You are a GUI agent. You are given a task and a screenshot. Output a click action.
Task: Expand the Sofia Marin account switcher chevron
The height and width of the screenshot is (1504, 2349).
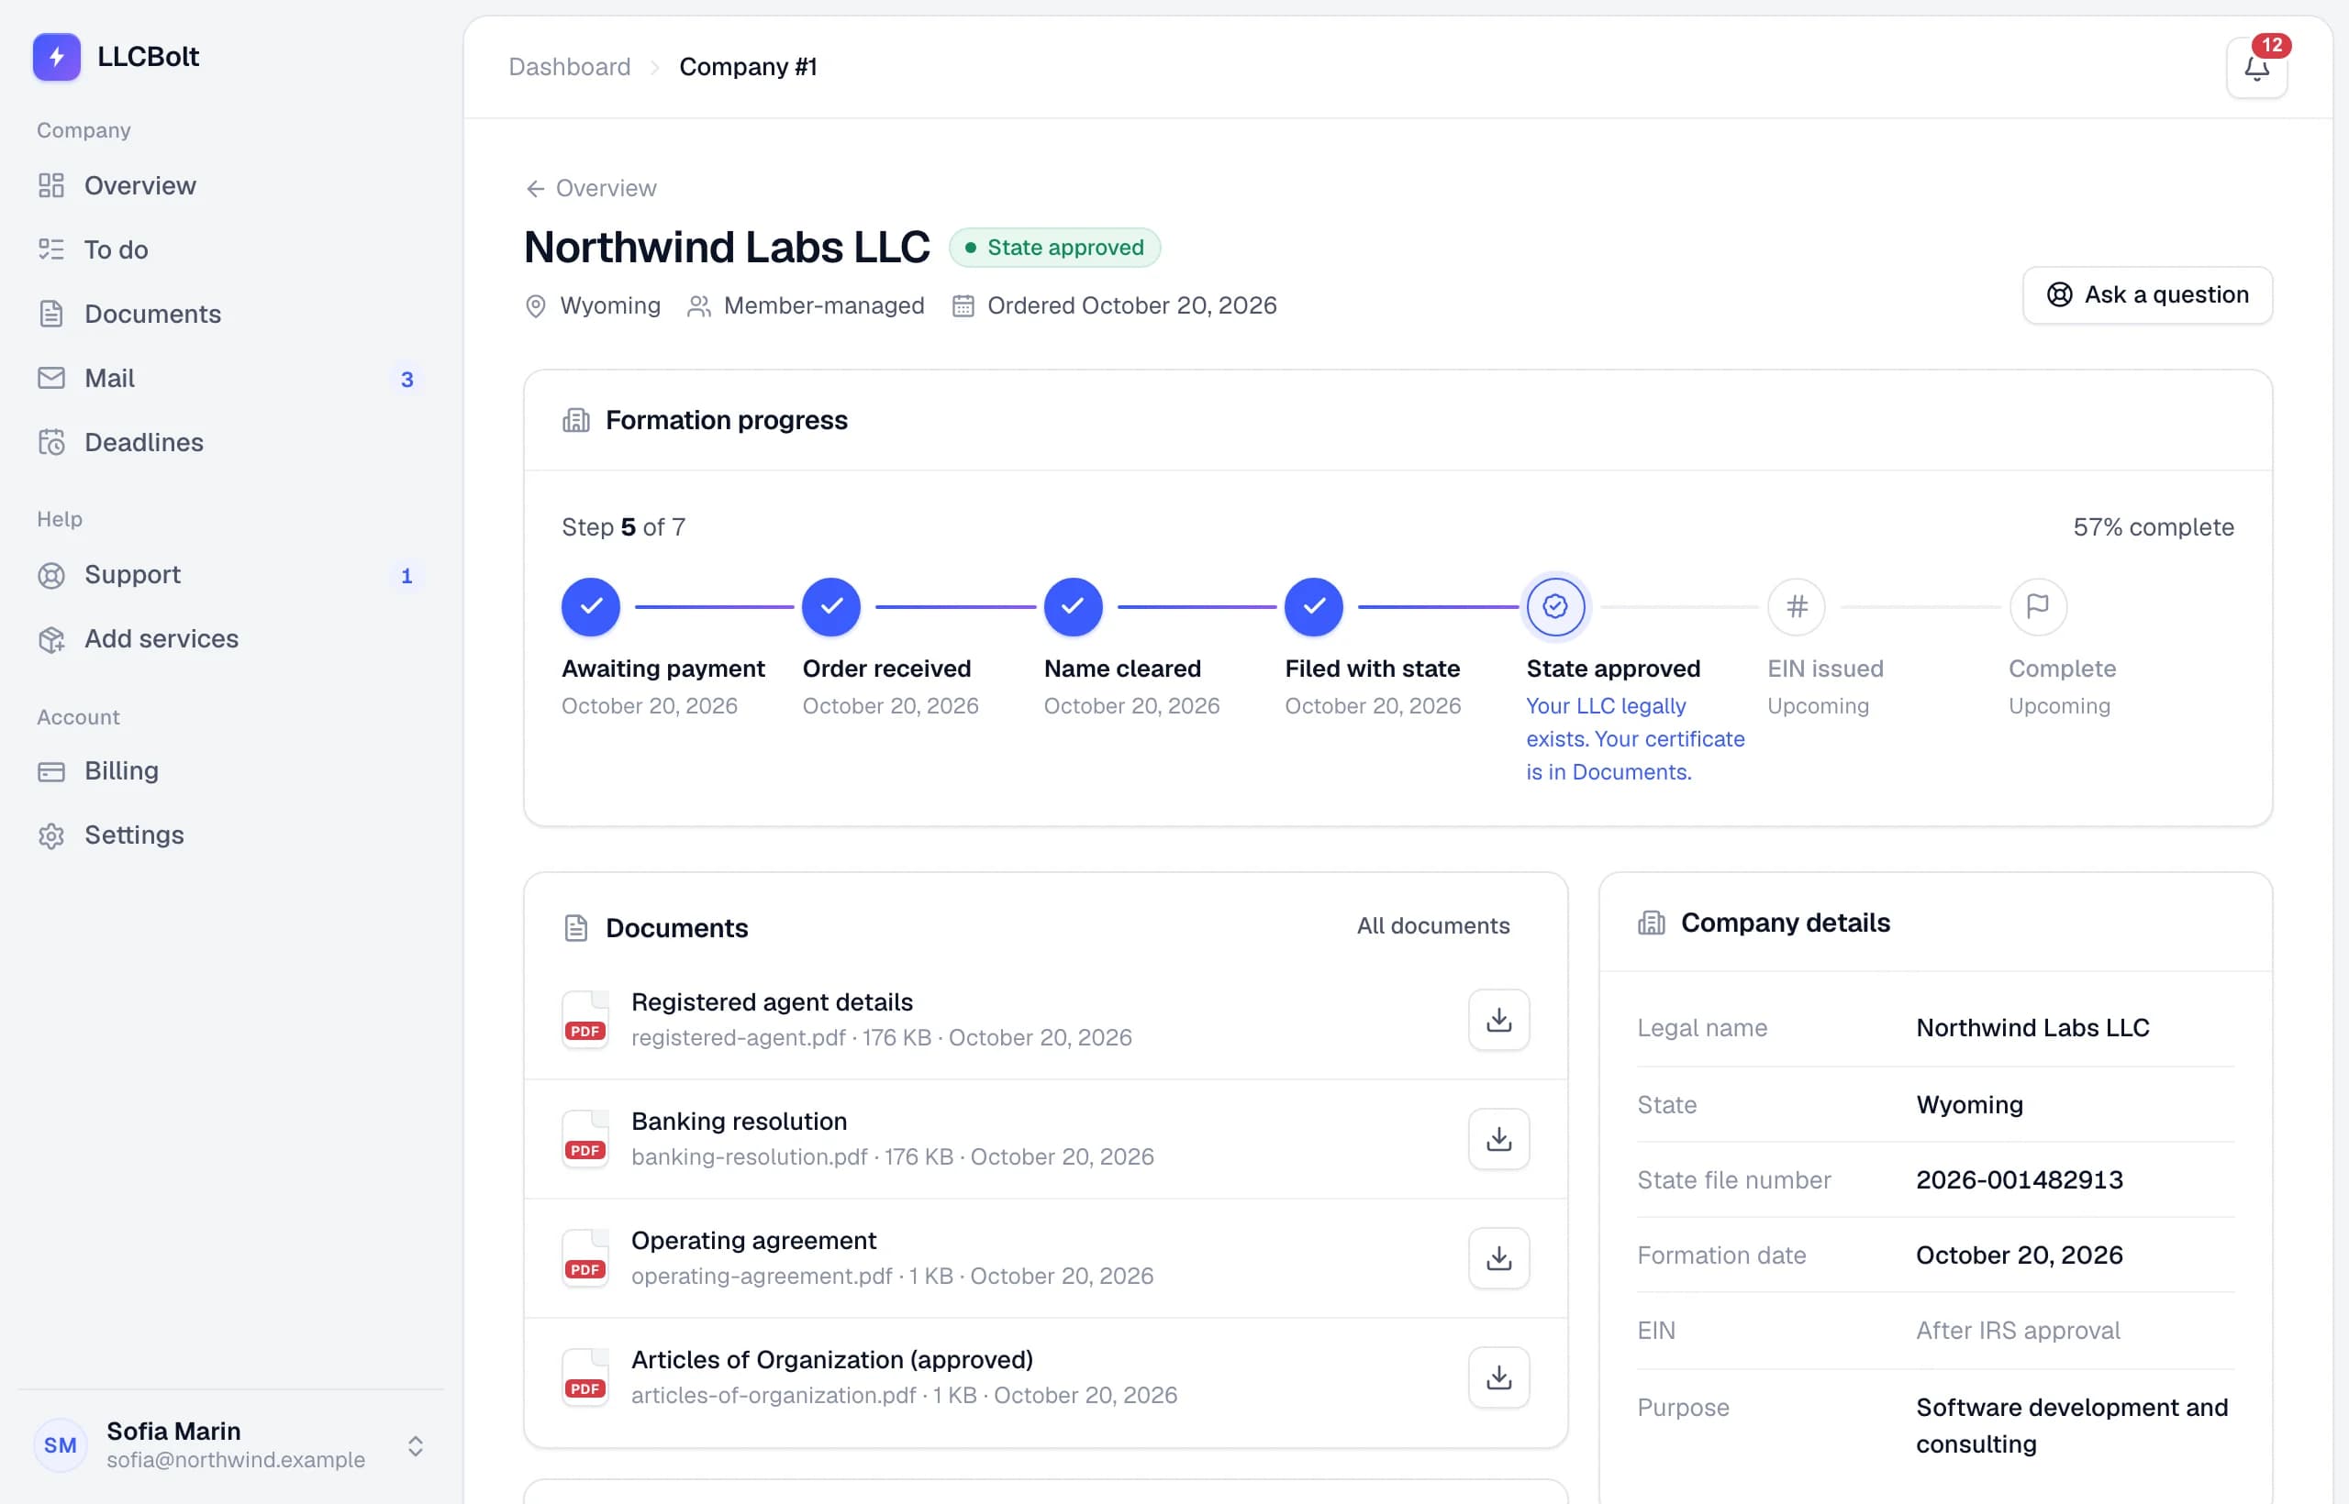click(416, 1446)
